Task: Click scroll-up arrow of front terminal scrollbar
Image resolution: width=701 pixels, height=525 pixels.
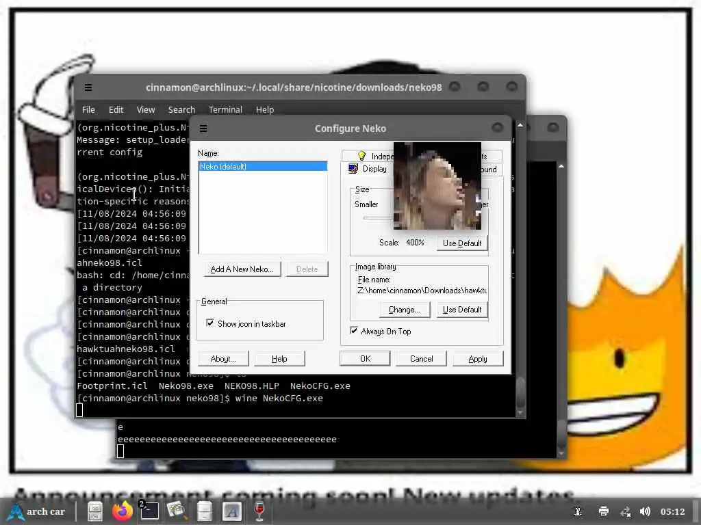Action: (520, 126)
